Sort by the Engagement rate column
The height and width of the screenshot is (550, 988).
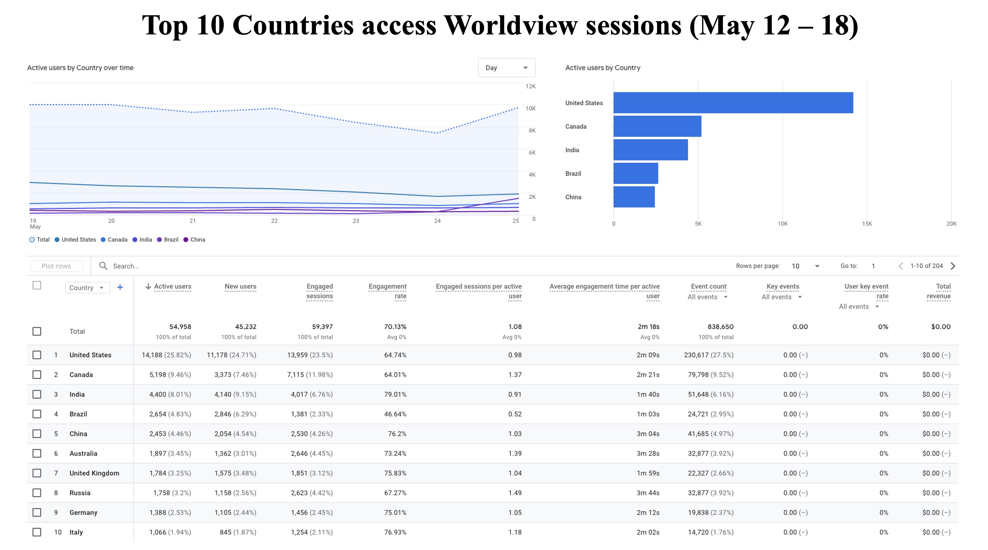click(388, 291)
